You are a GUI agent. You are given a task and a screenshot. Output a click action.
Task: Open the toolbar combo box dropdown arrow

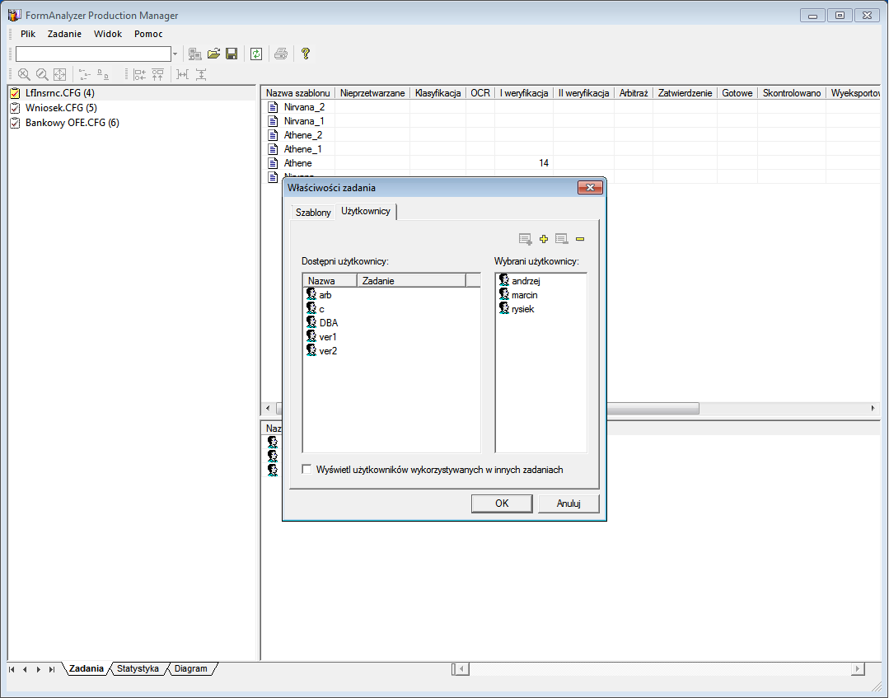[175, 54]
